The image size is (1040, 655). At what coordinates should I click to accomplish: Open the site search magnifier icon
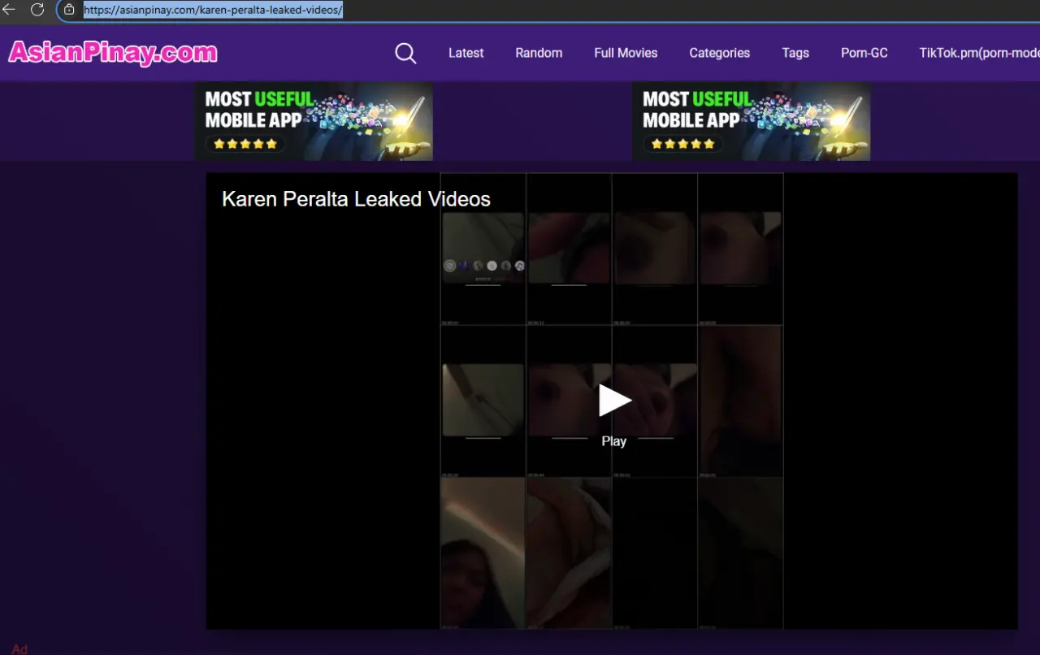[405, 53]
